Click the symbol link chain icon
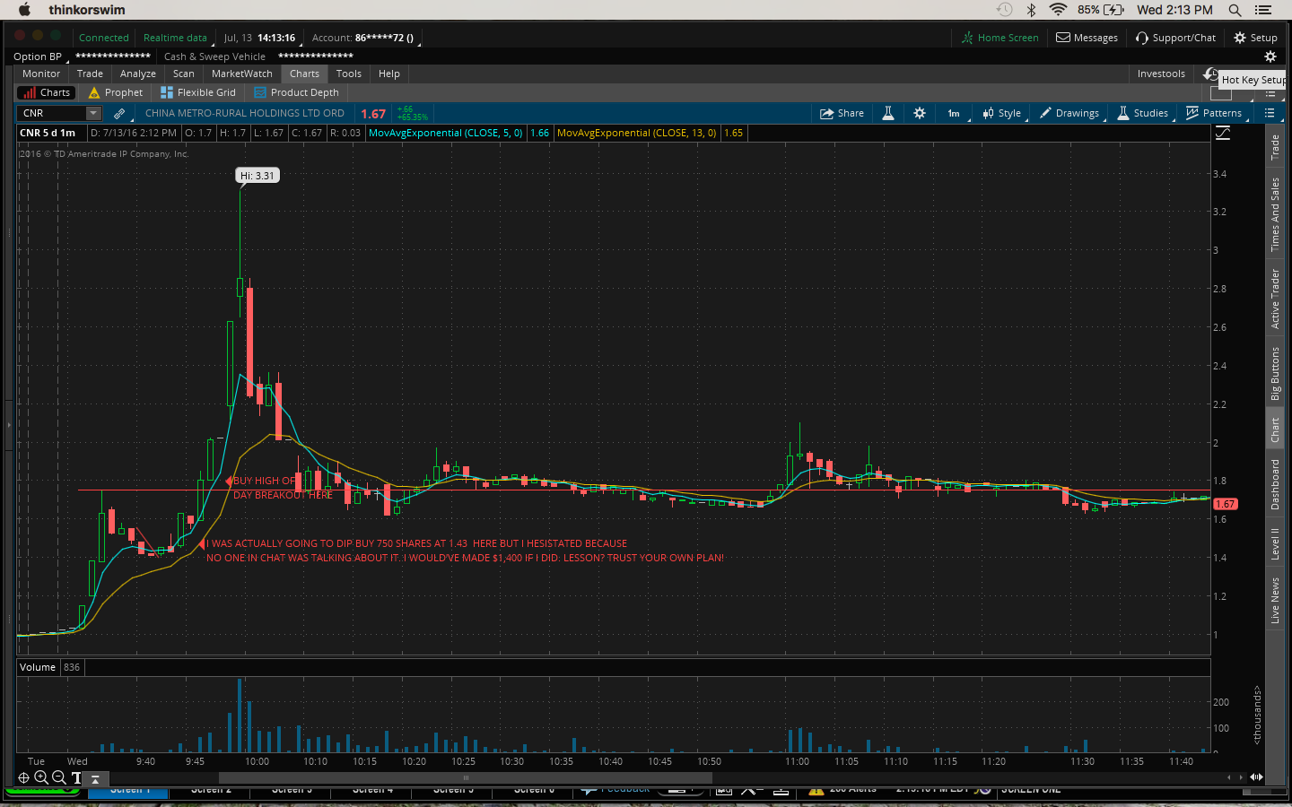Screen dimensions: 1292x807 coord(118,113)
